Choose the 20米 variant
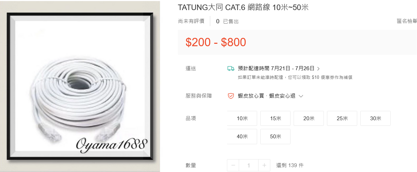Screen dimensions: 417x172 click(309, 118)
